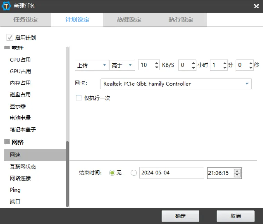Select the 无 end time radio button
Viewport: 263px width, 224px height.
click(x=112, y=173)
